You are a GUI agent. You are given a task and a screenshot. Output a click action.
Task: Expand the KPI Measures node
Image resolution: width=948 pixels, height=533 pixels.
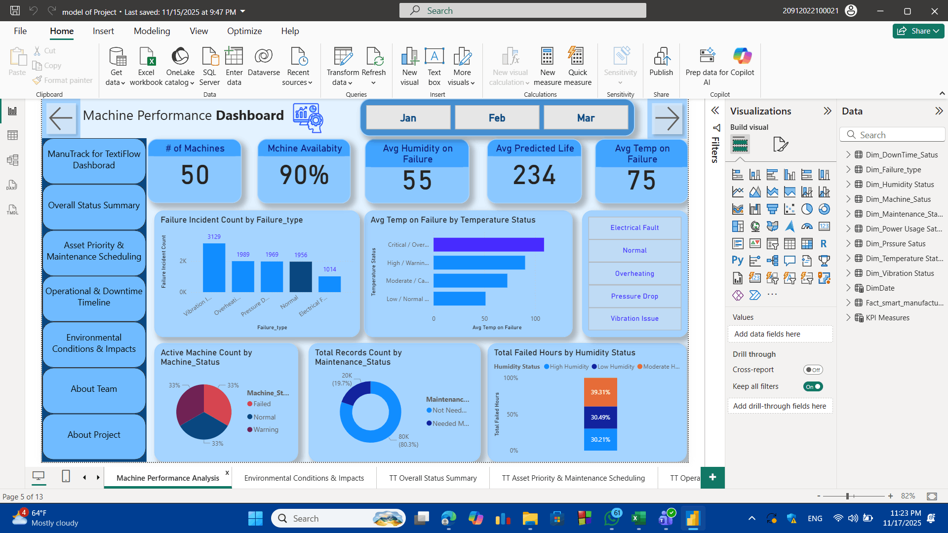click(x=848, y=317)
